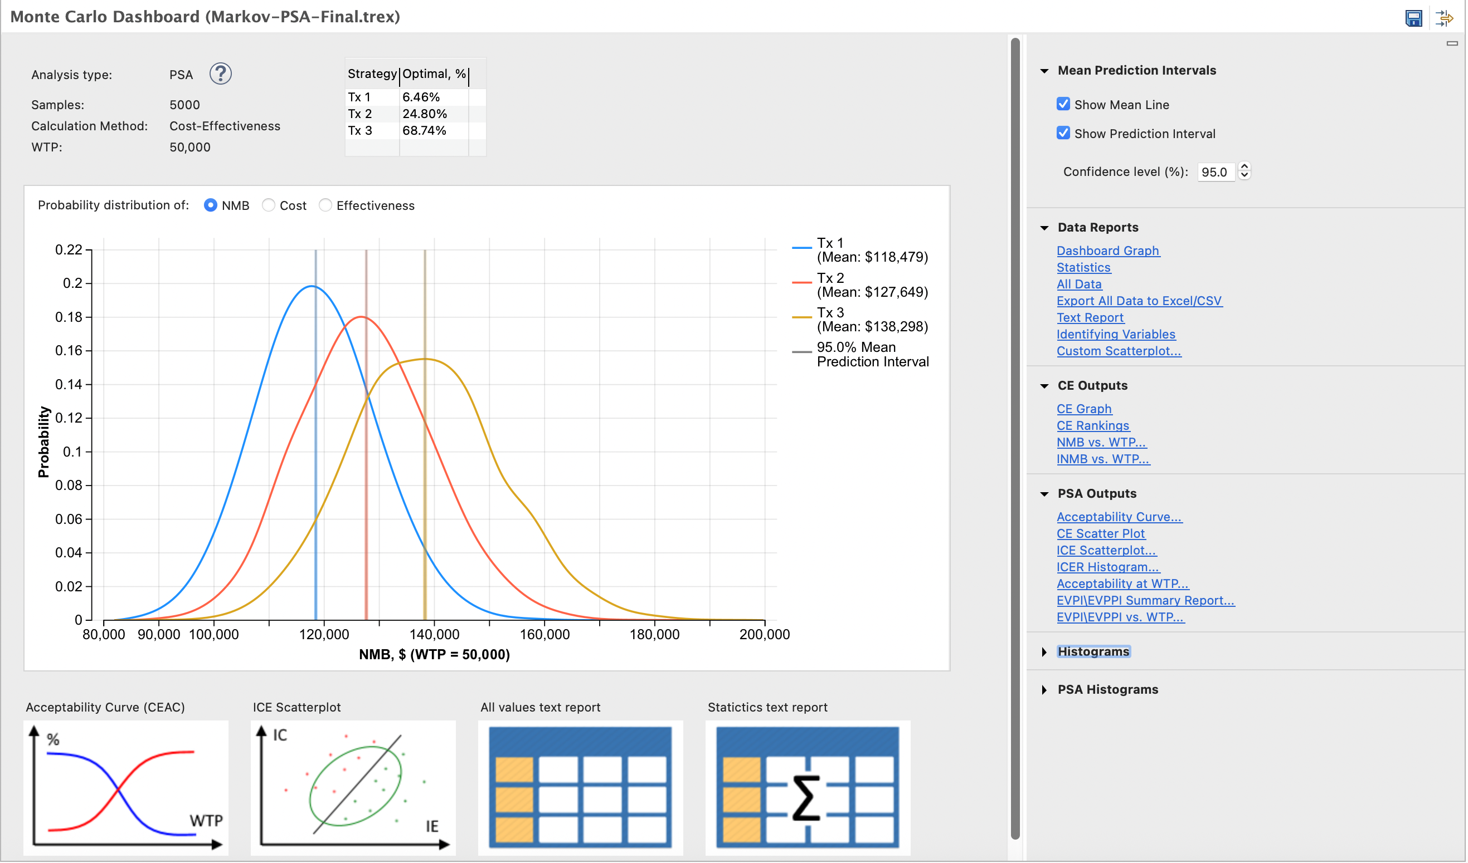Increase confidence level with stepper arrow
This screenshot has height=863, width=1468.
click(x=1245, y=167)
